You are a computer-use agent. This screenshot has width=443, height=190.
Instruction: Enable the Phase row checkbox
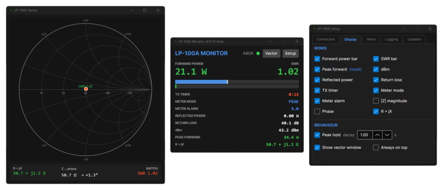click(x=317, y=111)
